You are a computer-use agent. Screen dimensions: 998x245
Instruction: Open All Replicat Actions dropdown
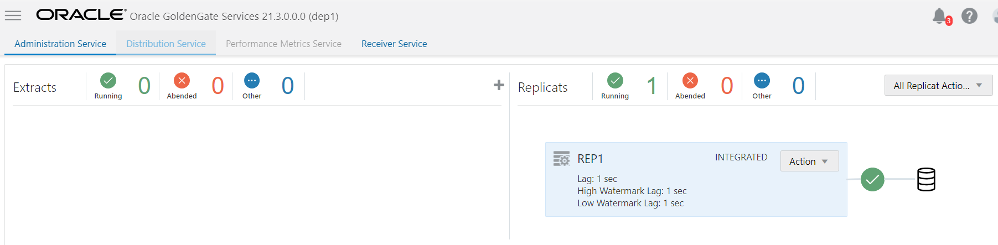[x=938, y=85]
